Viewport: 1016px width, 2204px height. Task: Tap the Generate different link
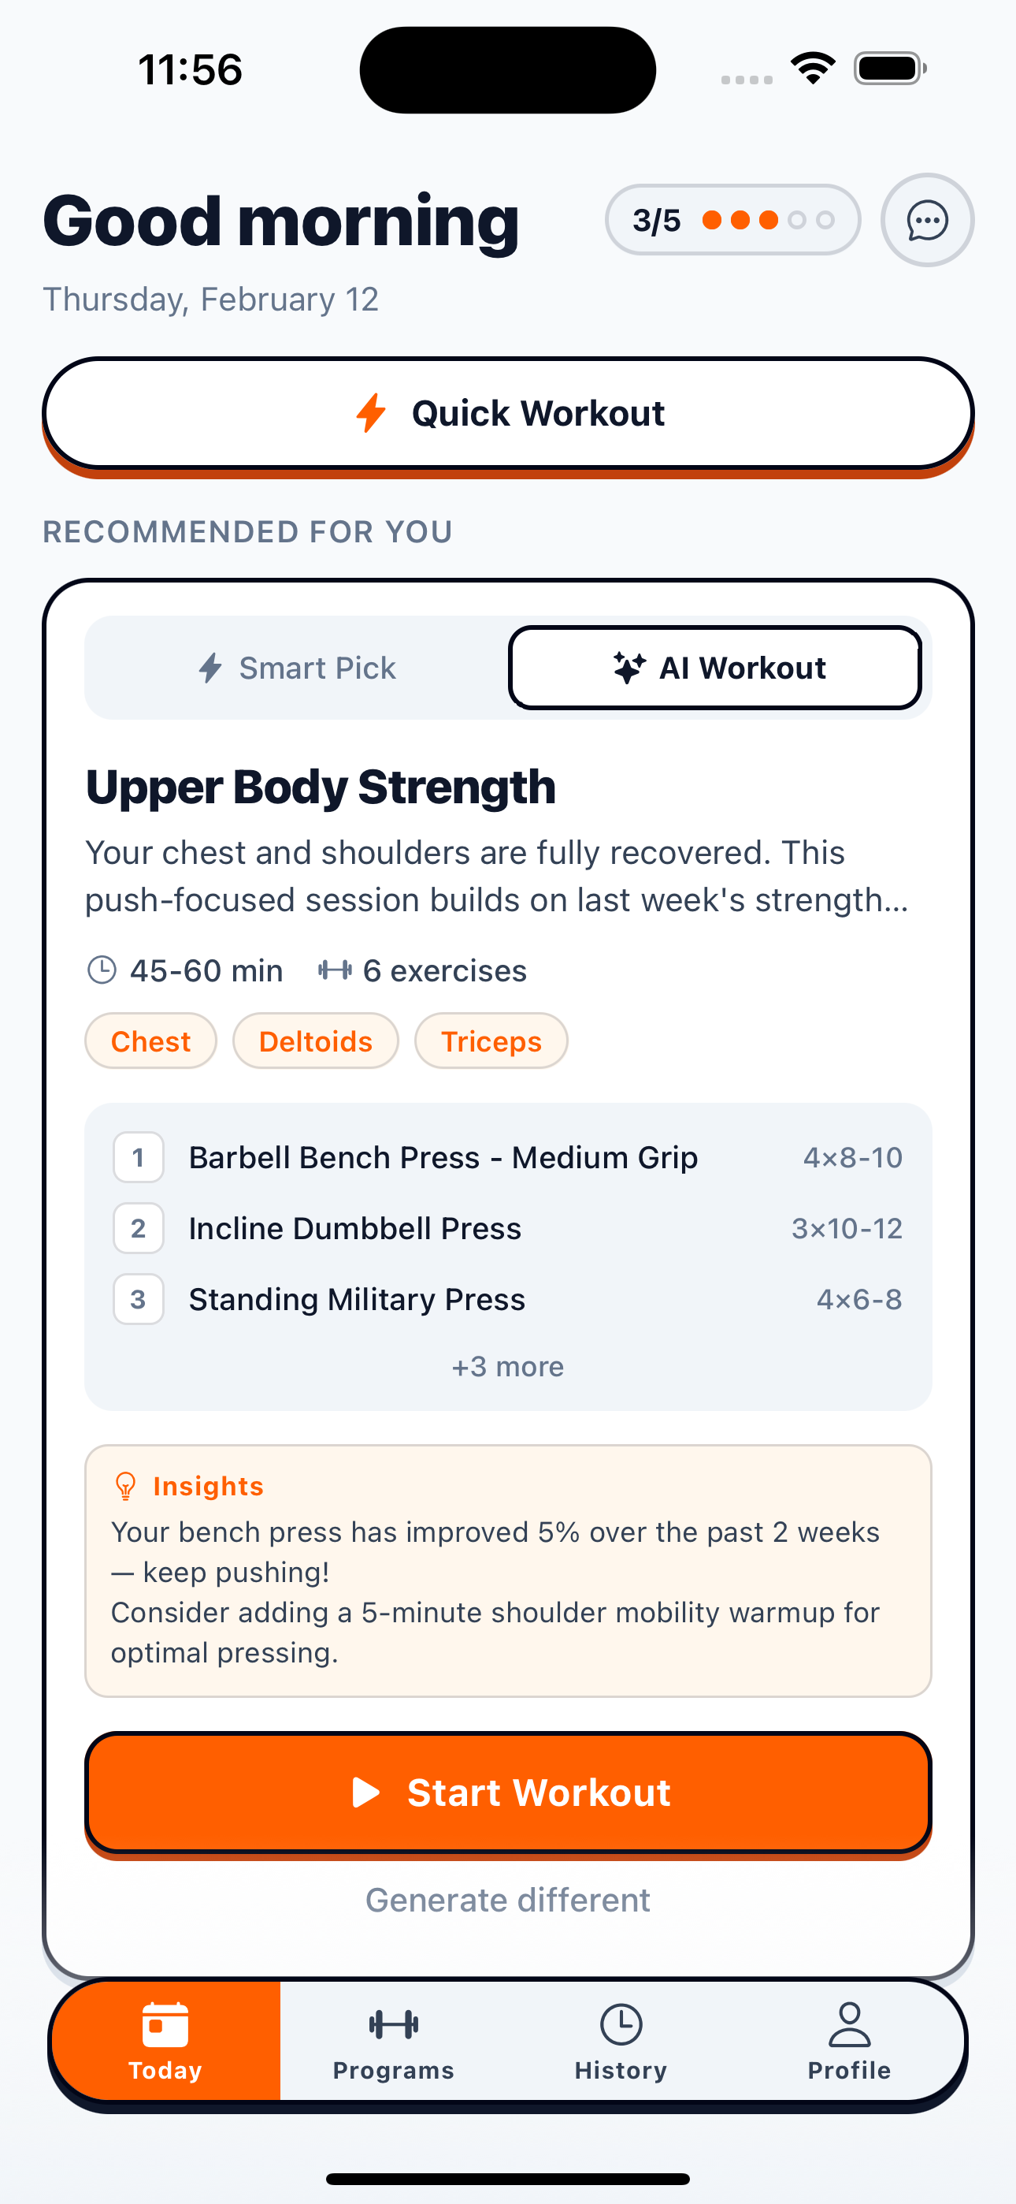(x=508, y=1901)
